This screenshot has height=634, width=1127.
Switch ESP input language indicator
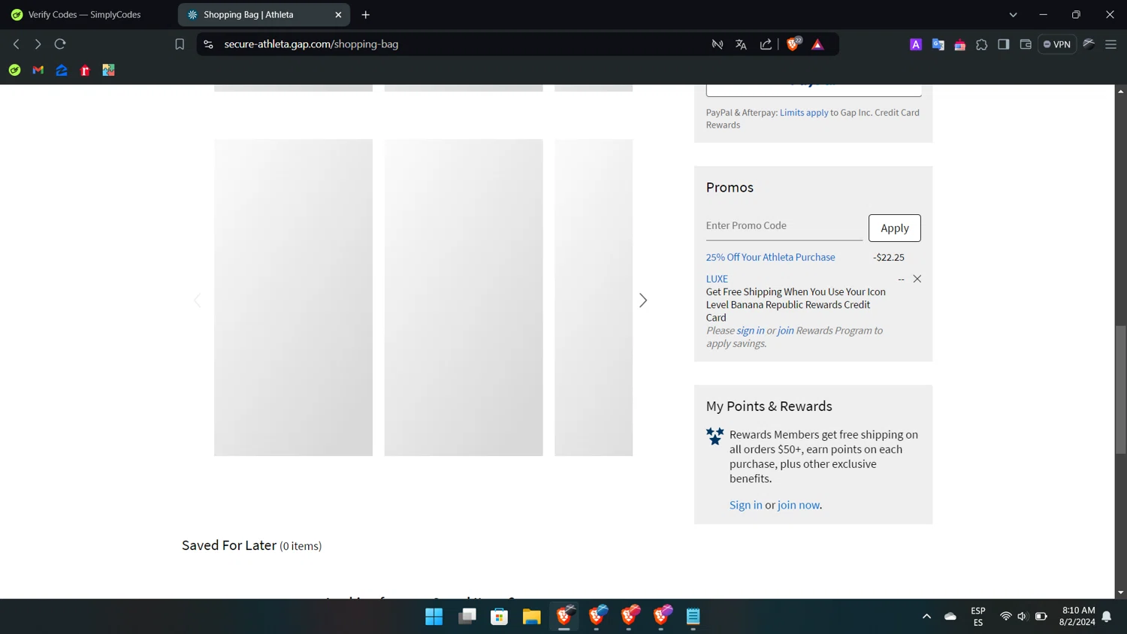978,617
